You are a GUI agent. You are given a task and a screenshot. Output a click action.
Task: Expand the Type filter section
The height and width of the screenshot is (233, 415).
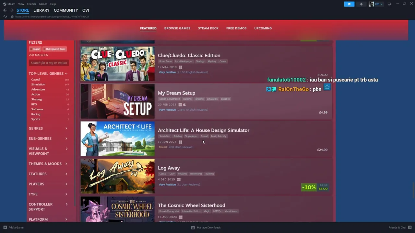pos(48,194)
